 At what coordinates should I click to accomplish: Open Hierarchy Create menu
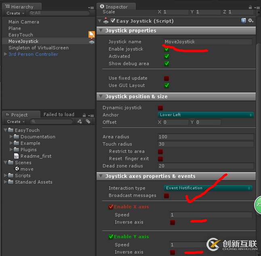click(15, 13)
